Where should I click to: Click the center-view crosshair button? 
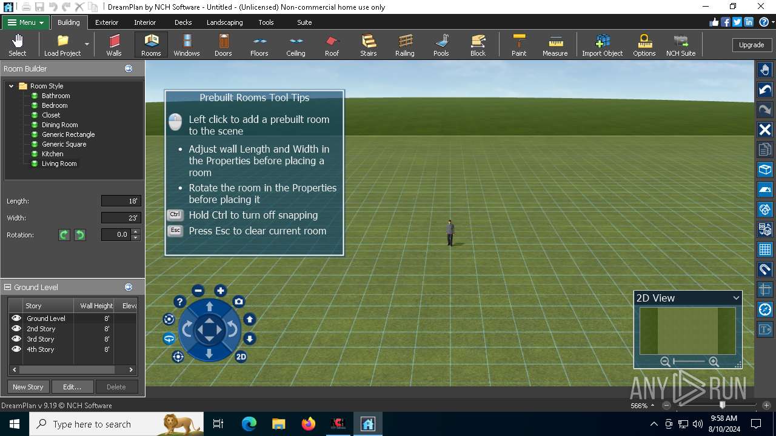178,357
